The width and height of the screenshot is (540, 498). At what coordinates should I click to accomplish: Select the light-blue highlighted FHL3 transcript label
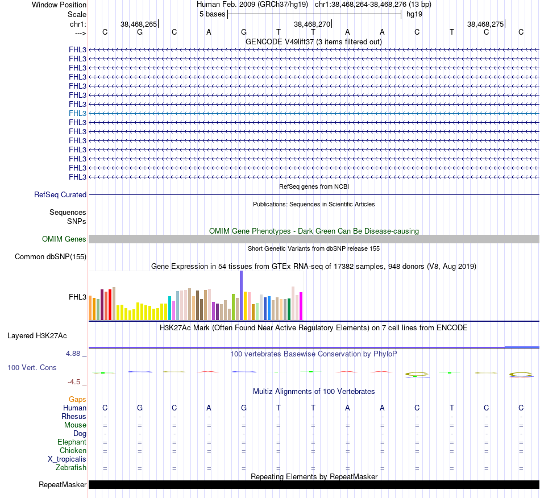tap(77, 113)
